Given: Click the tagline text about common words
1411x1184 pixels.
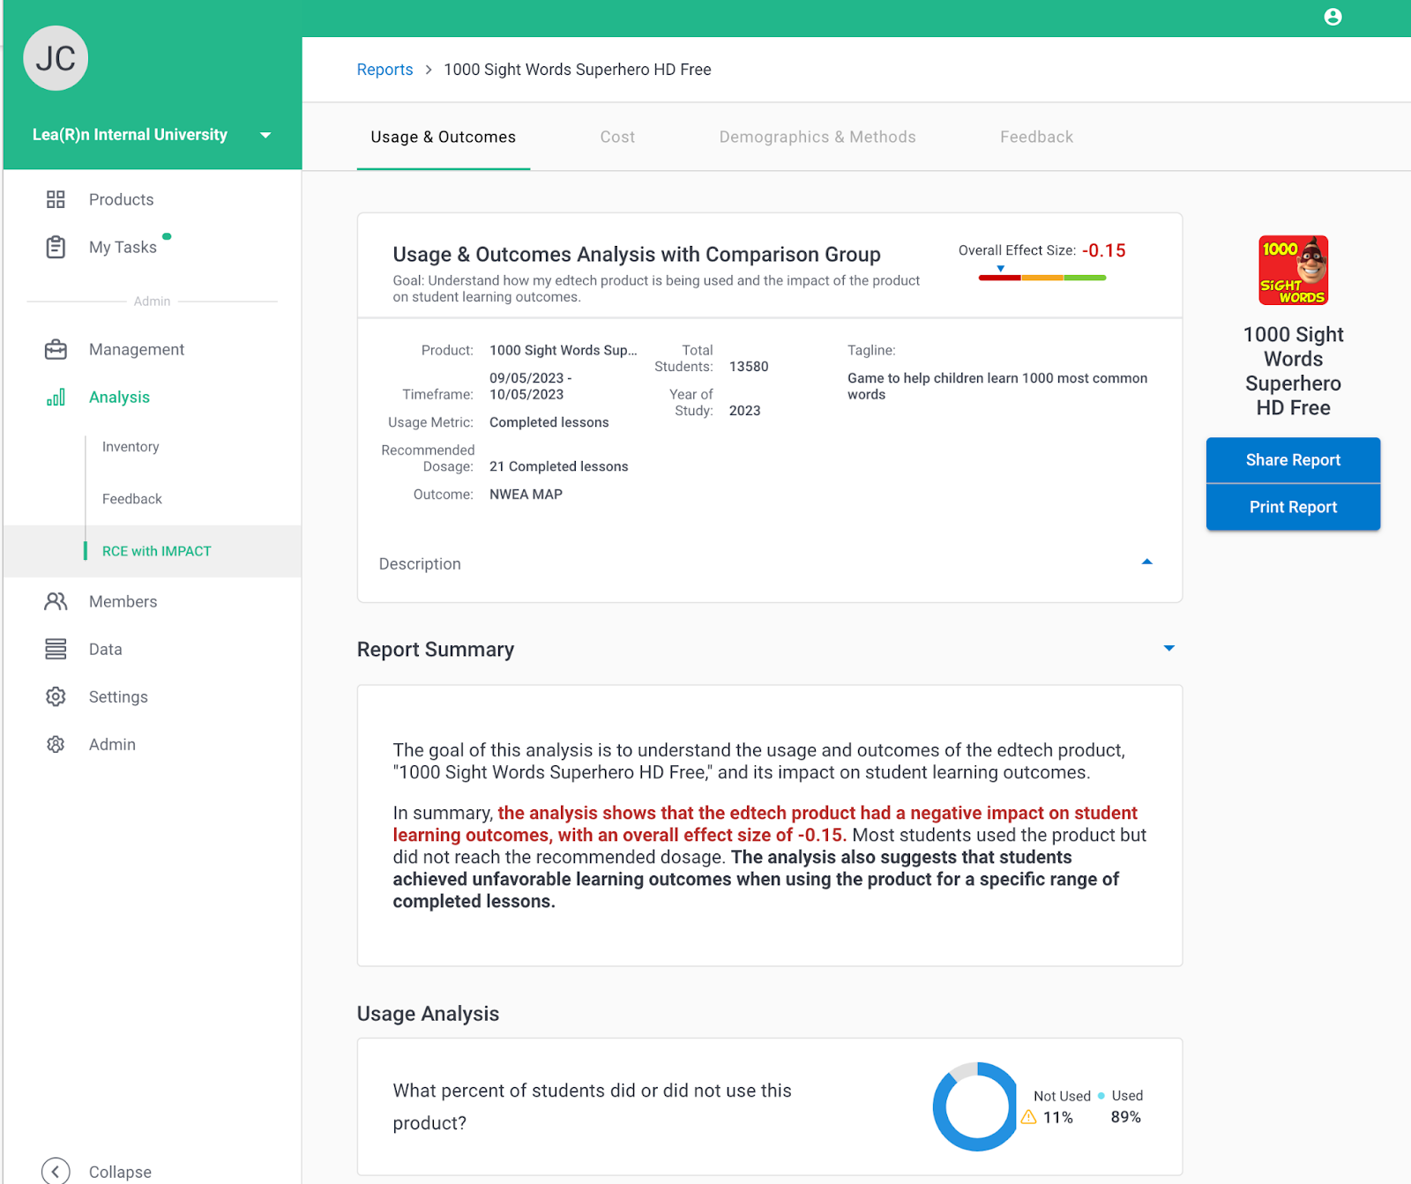Looking at the screenshot, I should pyautogui.click(x=997, y=386).
